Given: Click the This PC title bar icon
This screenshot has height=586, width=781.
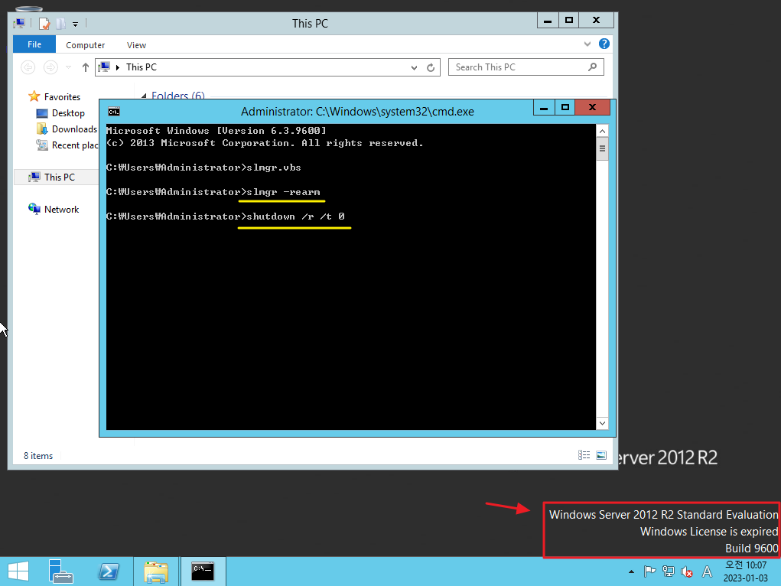Looking at the screenshot, I should pos(19,23).
